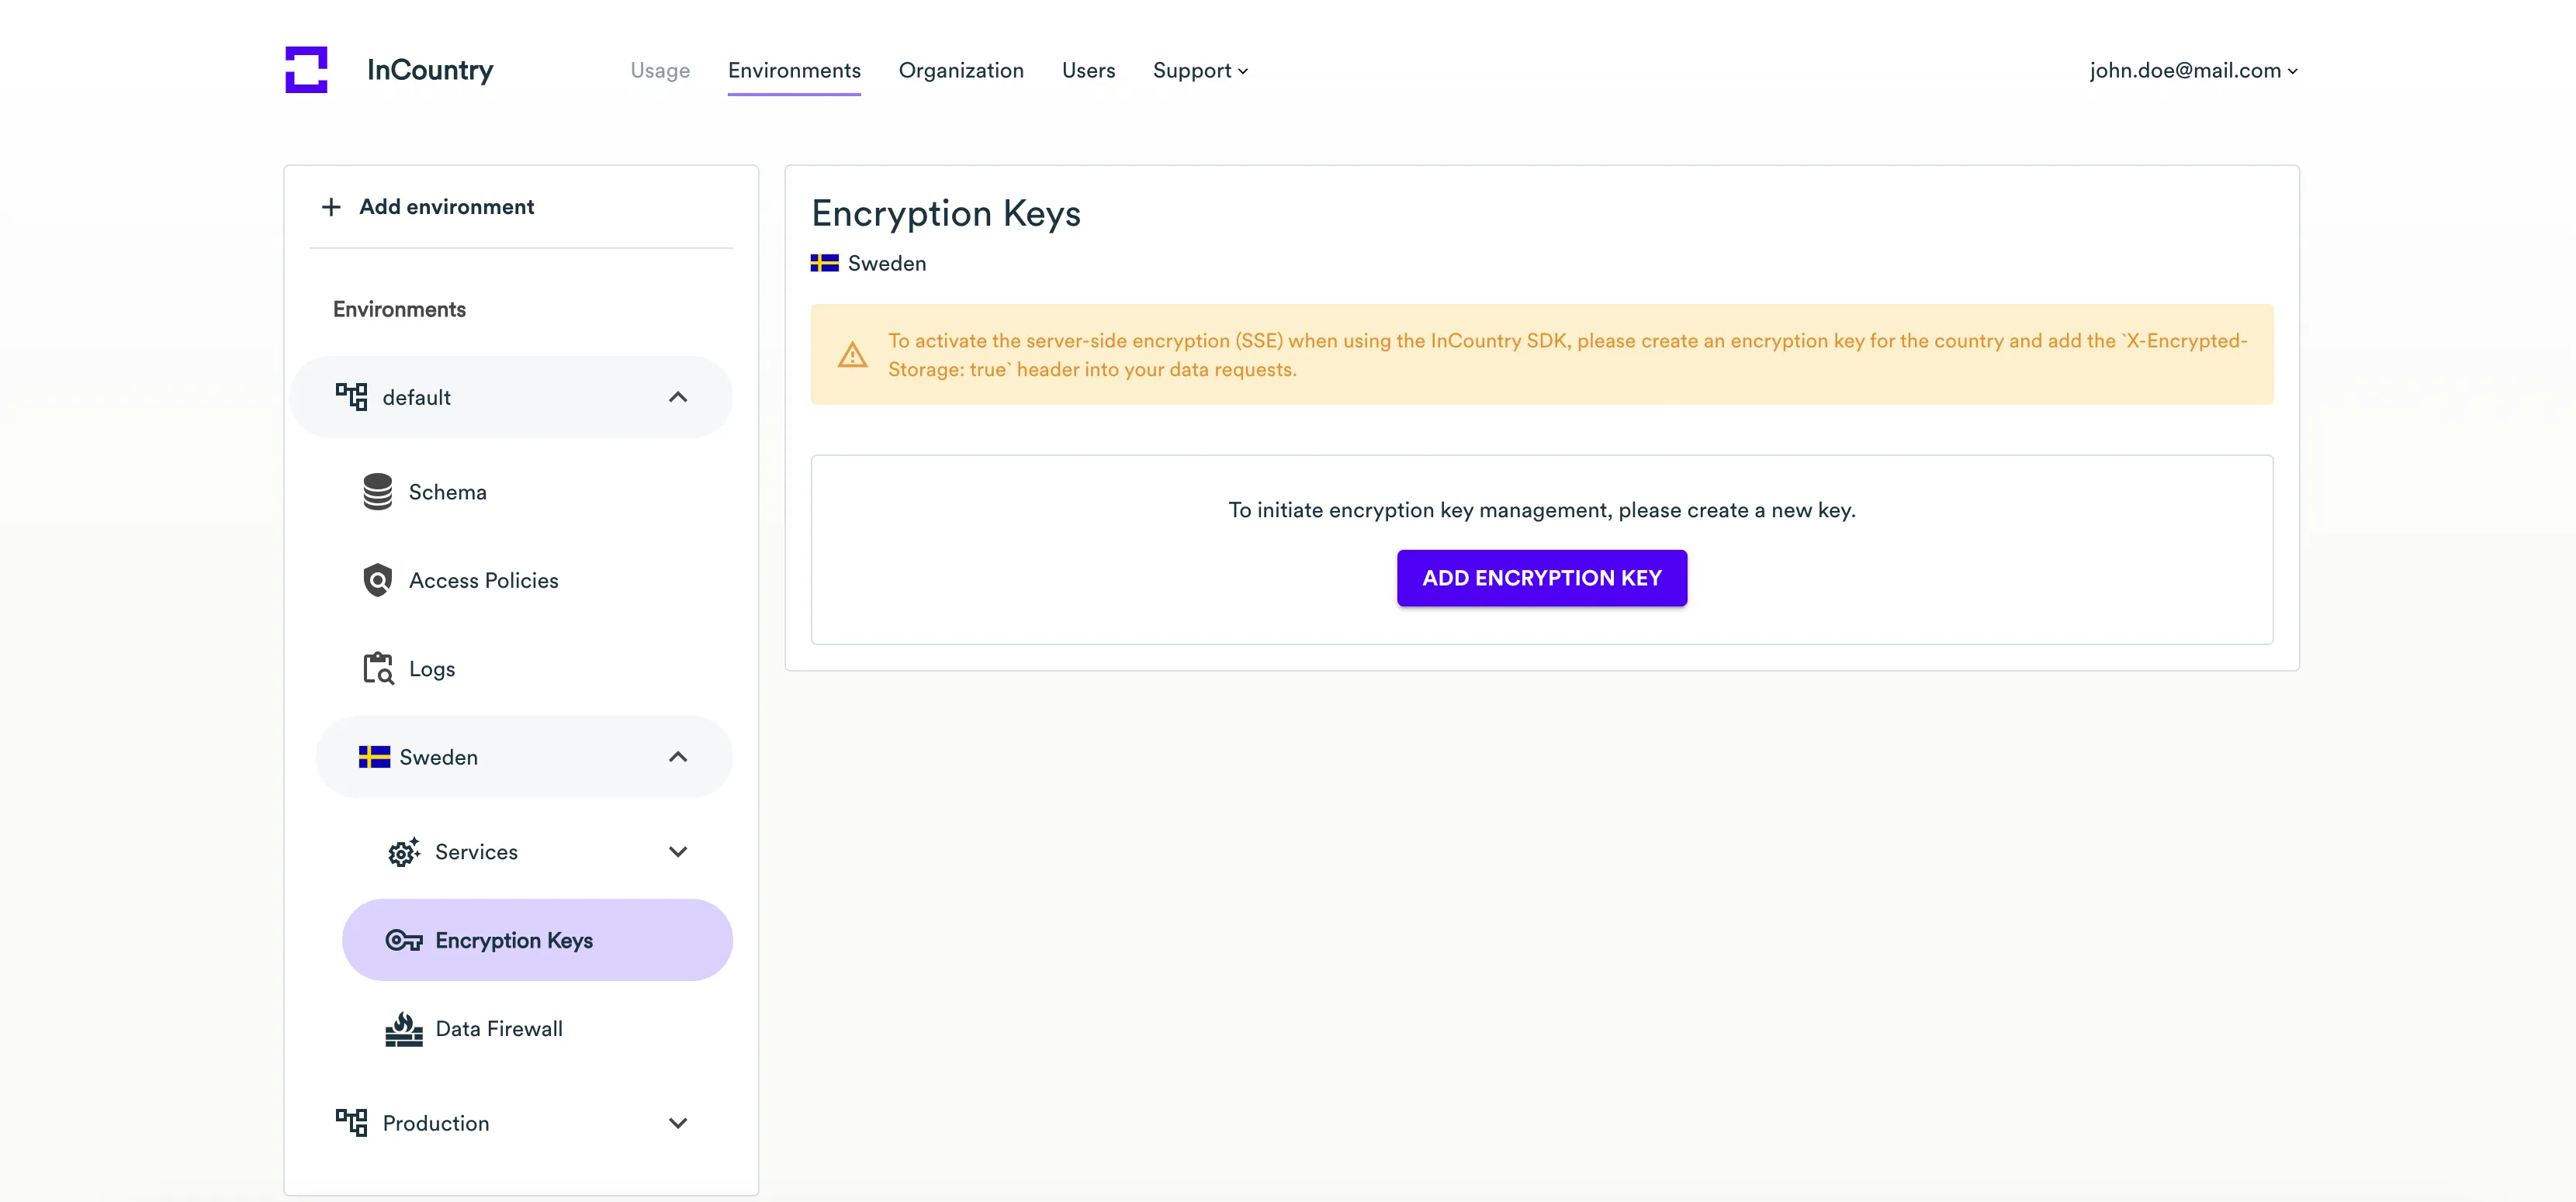2576x1202 pixels.
Task: Switch to the Usage tab
Action: click(x=660, y=71)
